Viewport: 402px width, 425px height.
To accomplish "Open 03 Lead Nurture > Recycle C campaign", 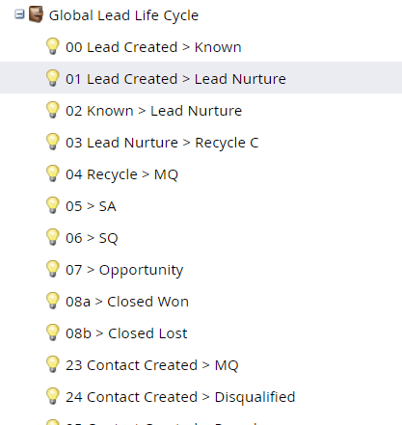I will (162, 143).
